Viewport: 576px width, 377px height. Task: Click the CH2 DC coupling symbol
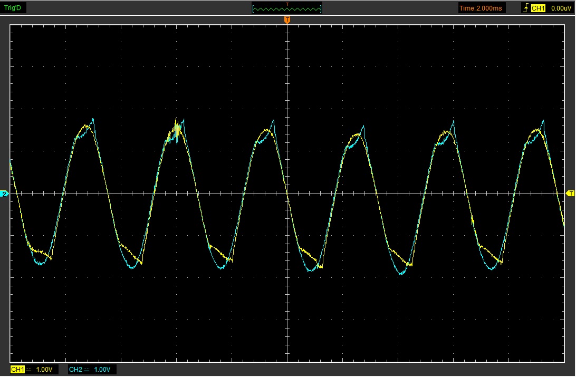coord(87,370)
